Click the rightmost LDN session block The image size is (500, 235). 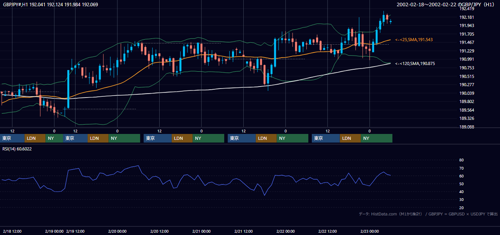pyautogui.click(x=350, y=138)
